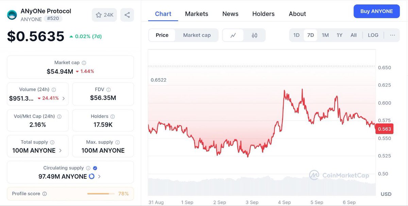Screen dimensions: 408x206
Task: Click the Circulating supply info icon
Action: coord(88,168)
